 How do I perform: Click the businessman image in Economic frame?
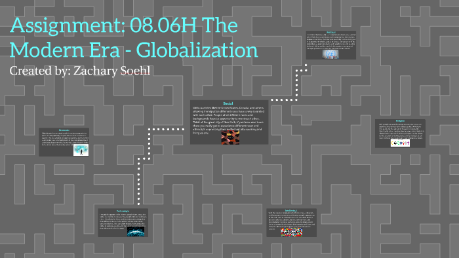coord(81,150)
